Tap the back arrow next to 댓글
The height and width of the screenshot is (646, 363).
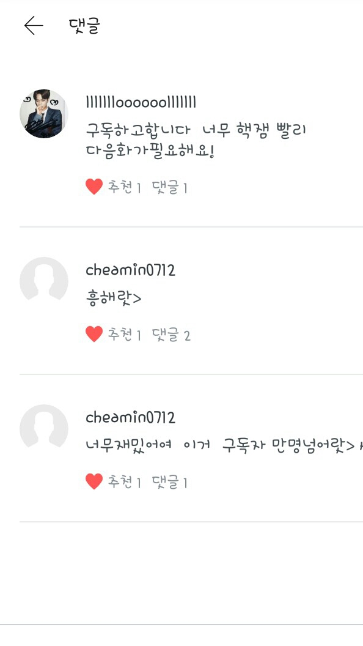34,26
